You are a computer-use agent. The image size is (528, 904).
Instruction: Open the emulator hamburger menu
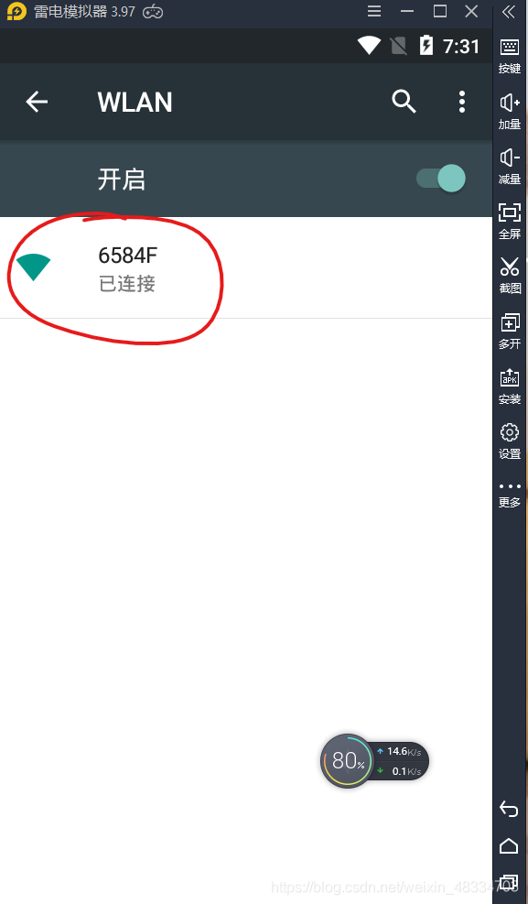374,12
